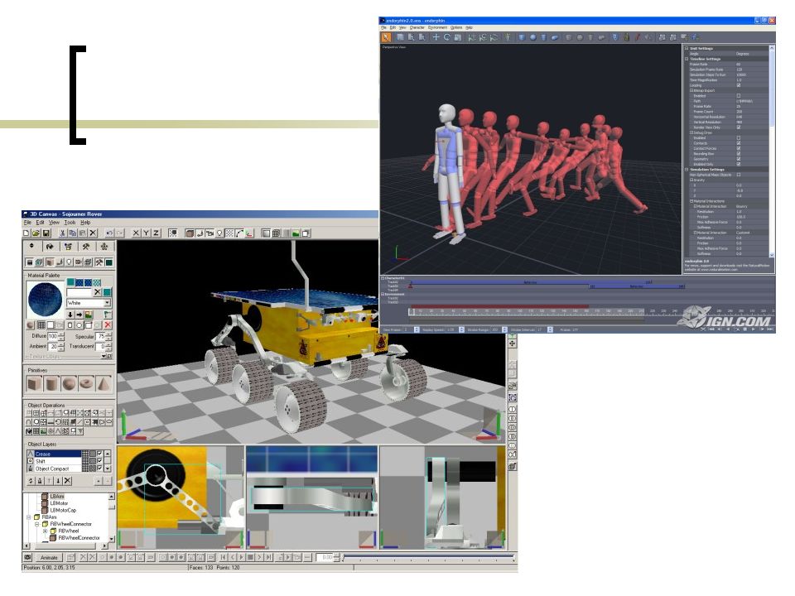Jump to first frame in 3D Canvas

coord(223,557)
